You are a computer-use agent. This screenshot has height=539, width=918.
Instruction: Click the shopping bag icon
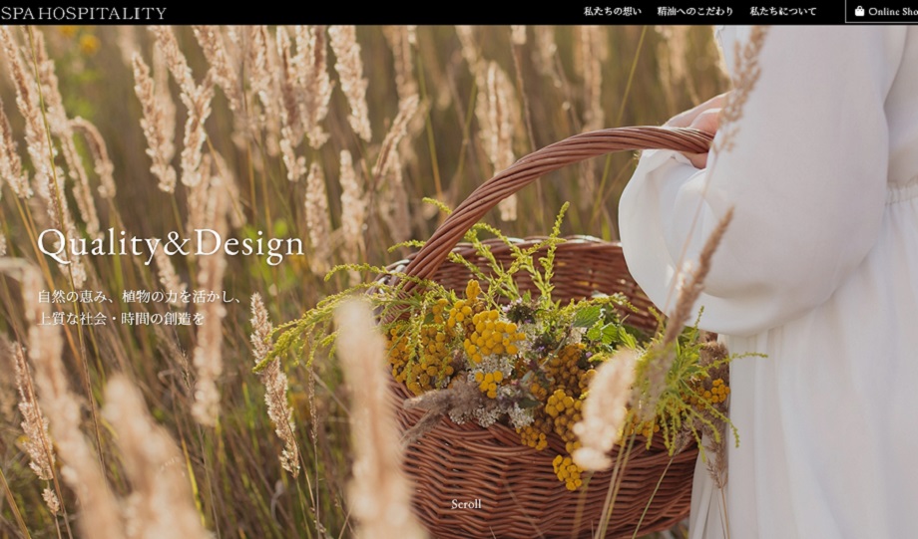tap(859, 11)
